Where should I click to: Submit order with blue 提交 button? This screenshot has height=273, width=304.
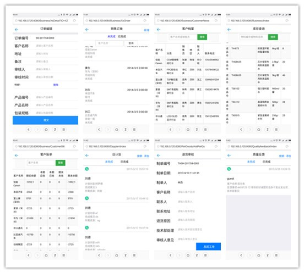46,120
